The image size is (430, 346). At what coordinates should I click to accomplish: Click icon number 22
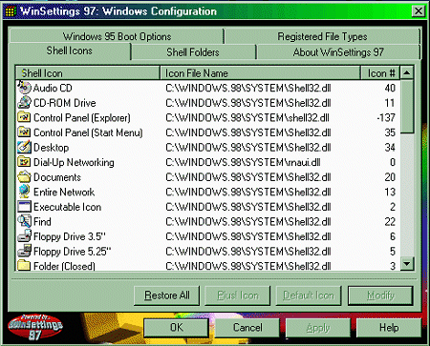[x=390, y=222]
